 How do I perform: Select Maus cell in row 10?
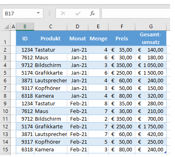pyautogui.click(x=51, y=111)
